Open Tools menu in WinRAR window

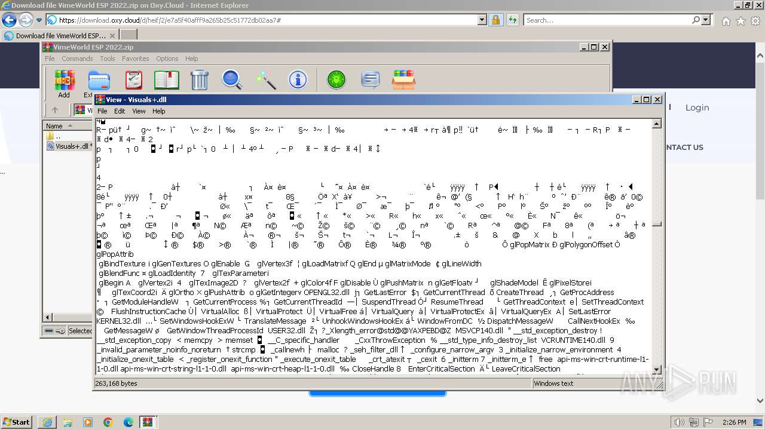coord(108,59)
